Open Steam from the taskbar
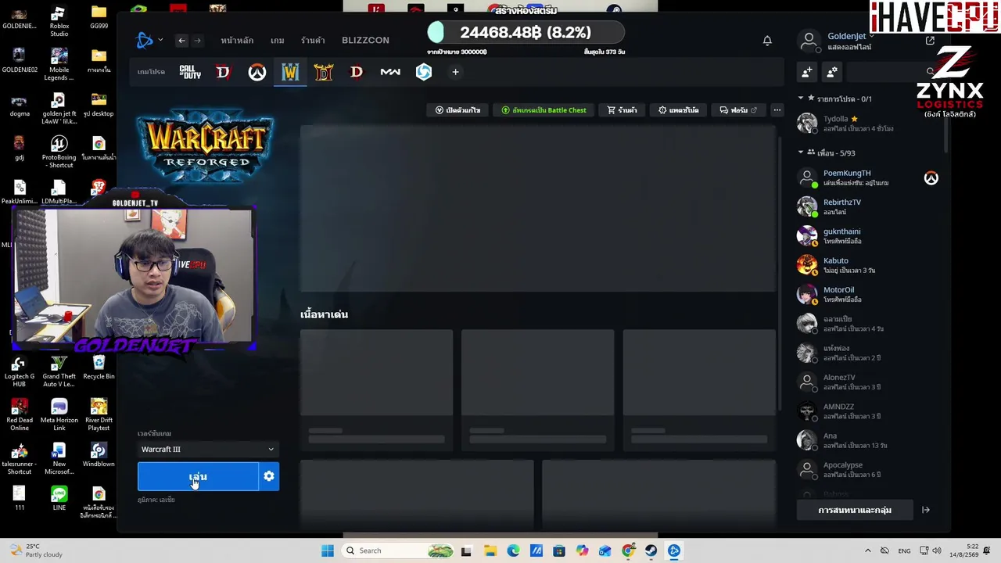 point(651,550)
